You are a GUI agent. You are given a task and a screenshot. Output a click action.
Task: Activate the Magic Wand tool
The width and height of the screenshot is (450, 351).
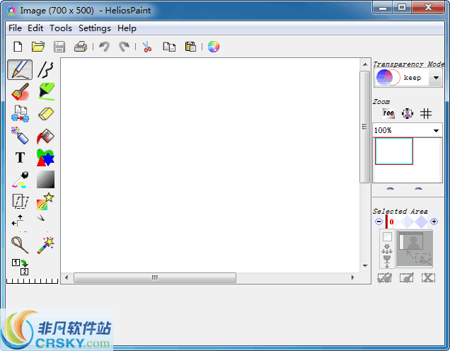click(x=46, y=245)
